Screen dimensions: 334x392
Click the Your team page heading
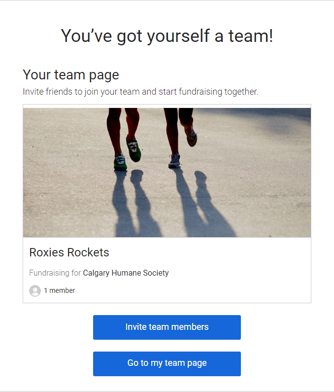pos(71,75)
